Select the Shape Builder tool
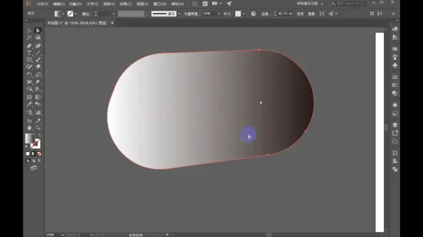This screenshot has height=237, width=423. coord(29,89)
